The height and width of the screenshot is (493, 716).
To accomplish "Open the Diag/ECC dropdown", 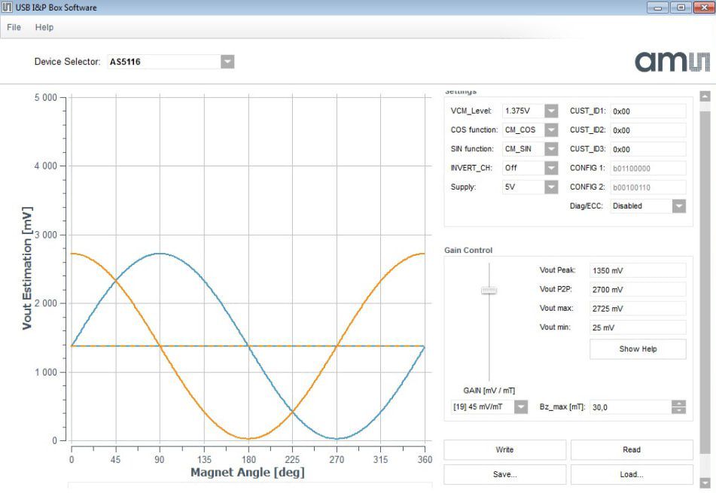I will (678, 205).
